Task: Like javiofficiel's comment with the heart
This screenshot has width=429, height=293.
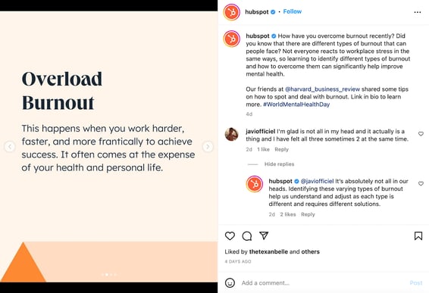Action: (x=421, y=134)
